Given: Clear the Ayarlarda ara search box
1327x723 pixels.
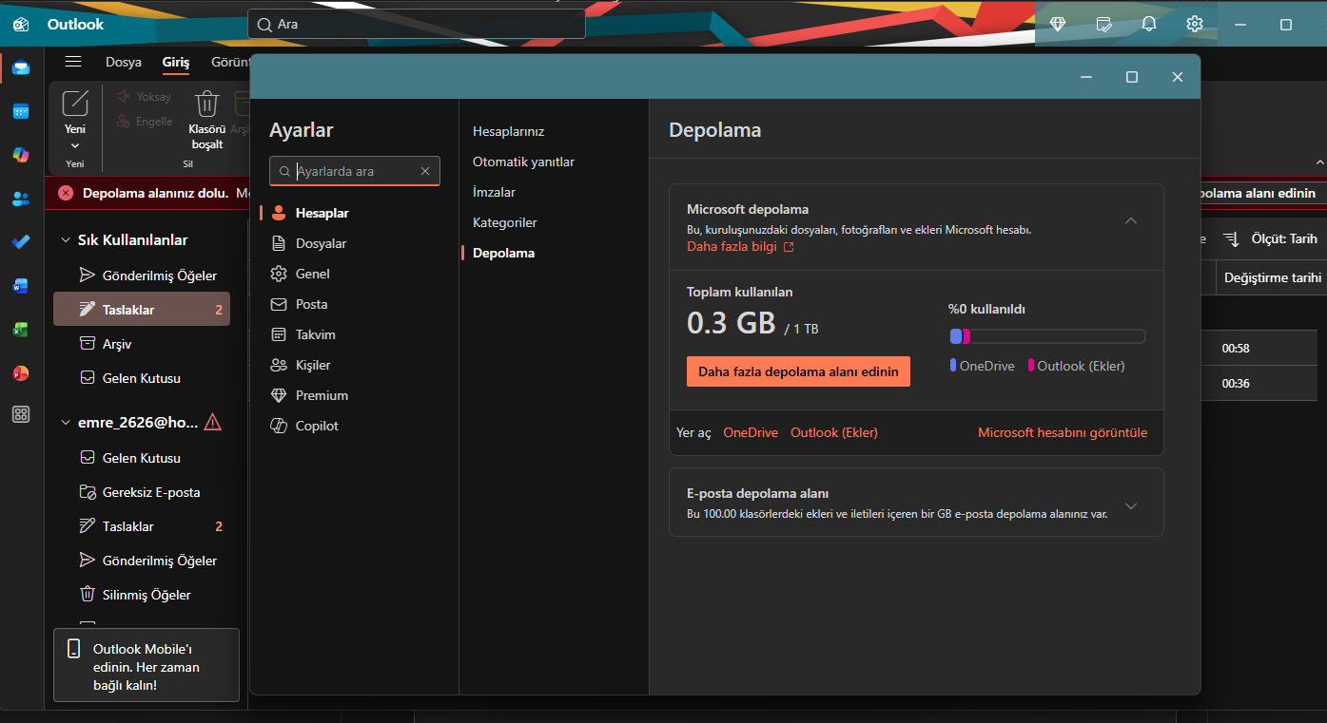Looking at the screenshot, I should pyautogui.click(x=425, y=171).
